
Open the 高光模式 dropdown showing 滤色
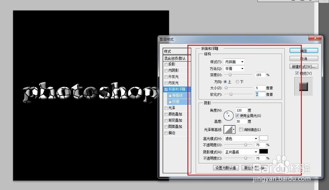coord(241,138)
